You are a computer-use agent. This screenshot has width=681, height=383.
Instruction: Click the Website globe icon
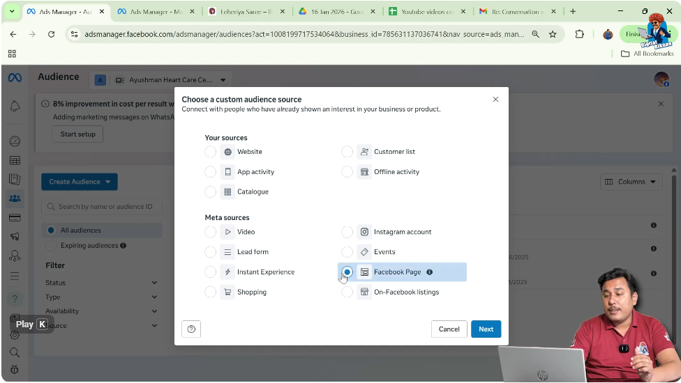click(x=227, y=152)
